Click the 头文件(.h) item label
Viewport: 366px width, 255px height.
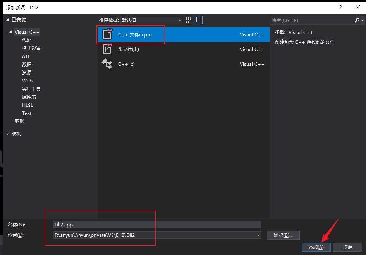pyautogui.click(x=128, y=50)
